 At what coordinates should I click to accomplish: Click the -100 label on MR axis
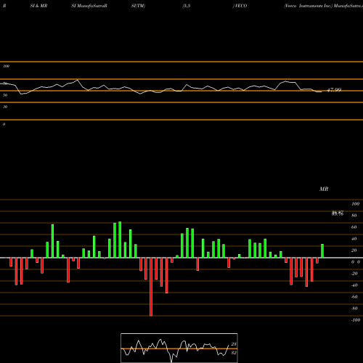point(356,320)
